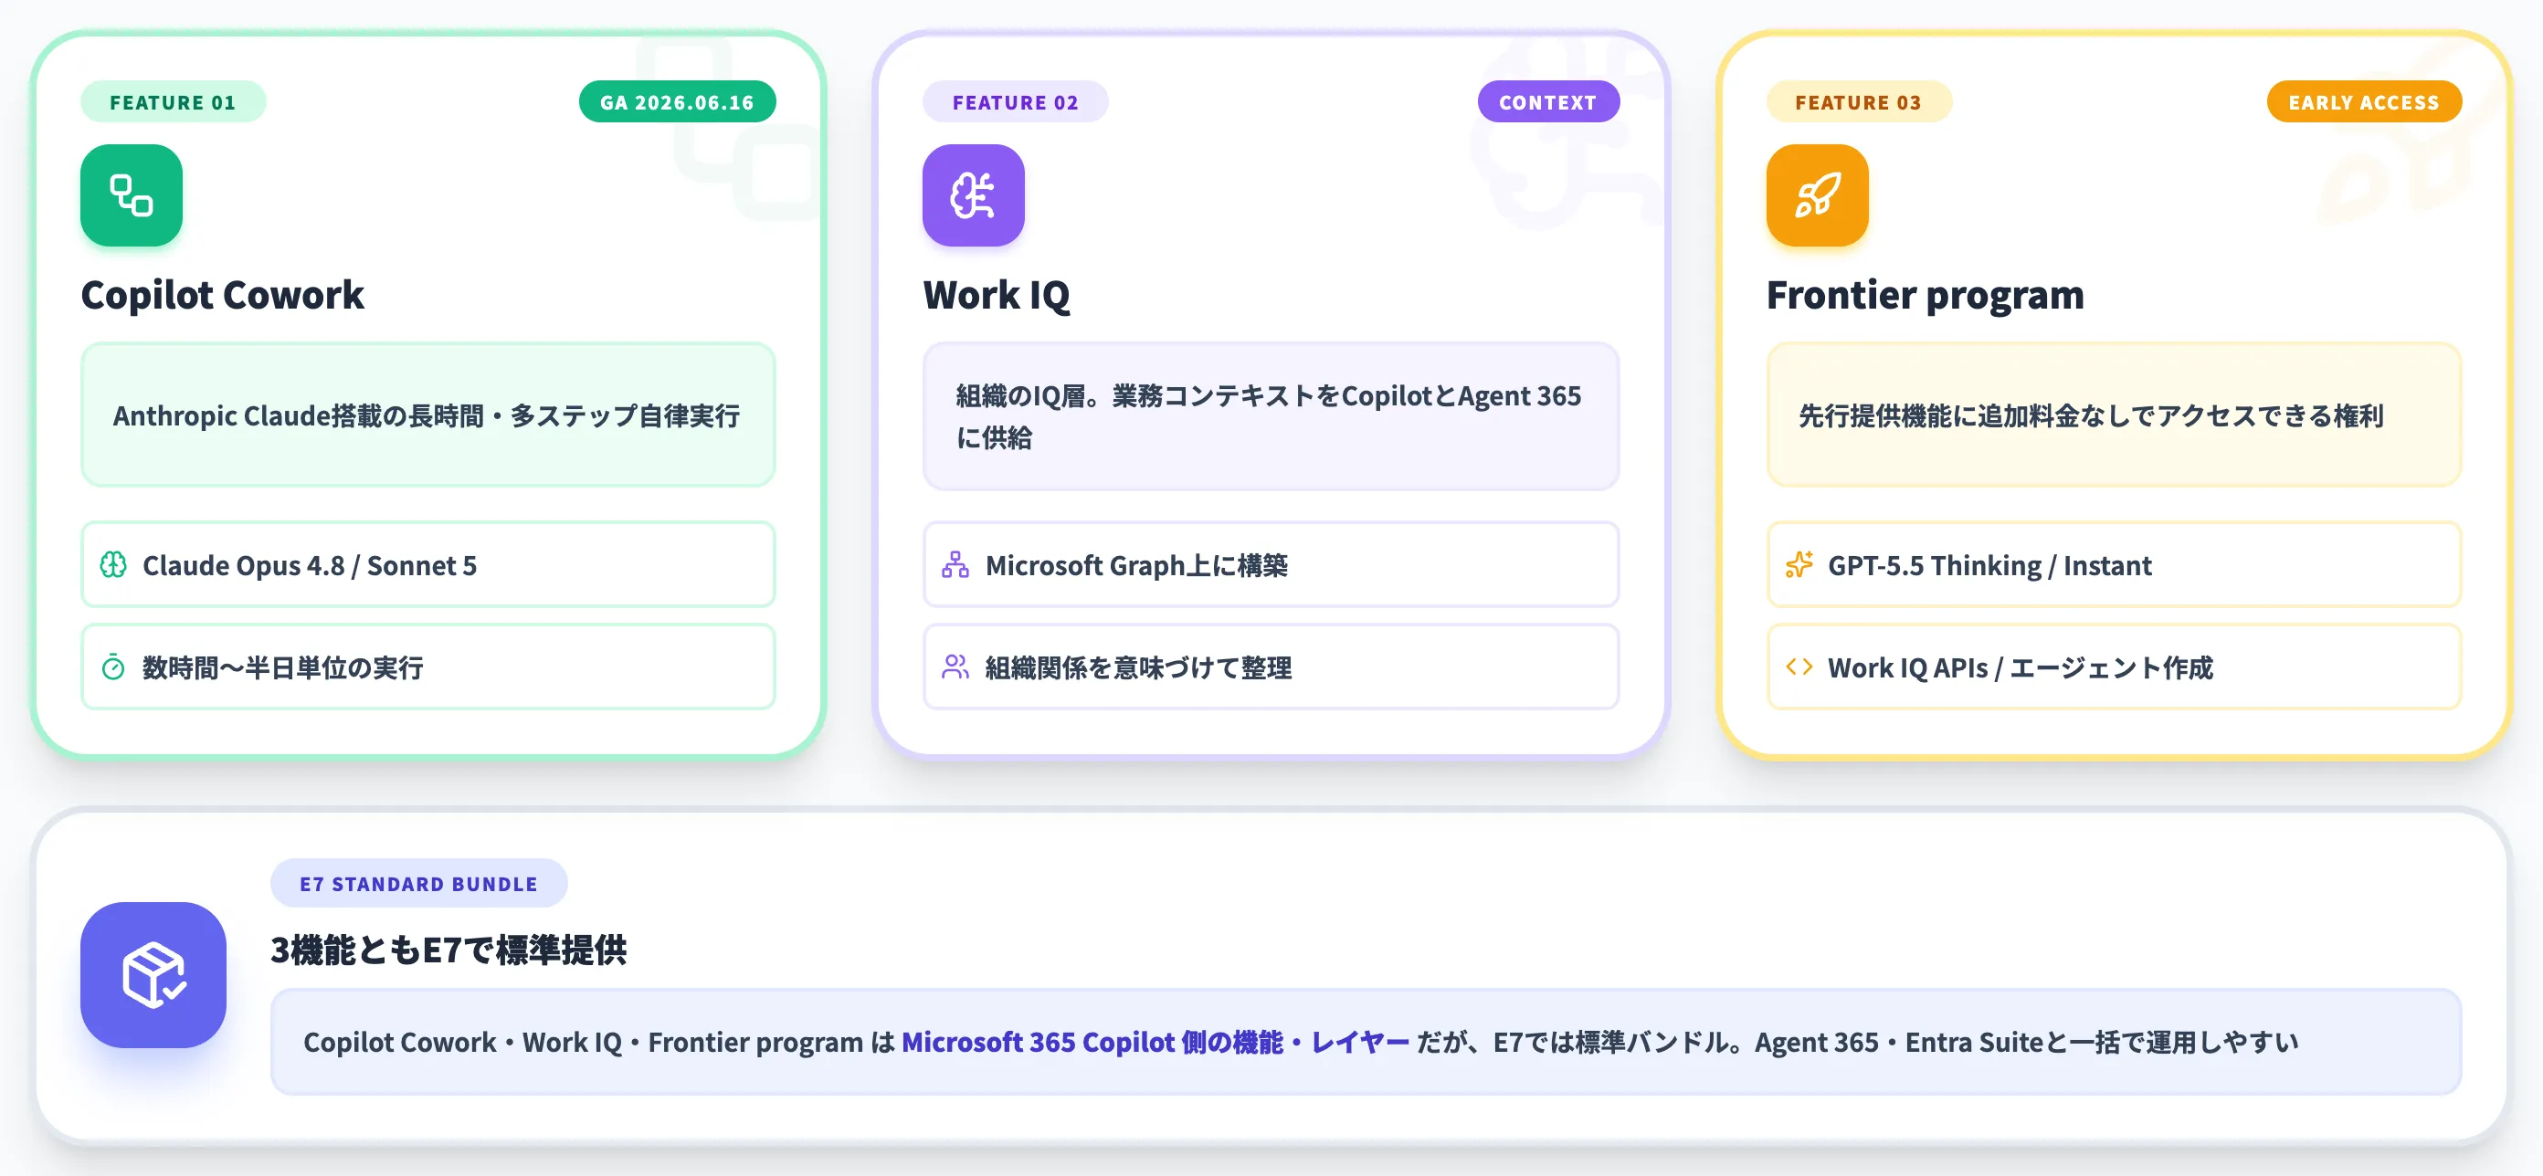The width and height of the screenshot is (2543, 1176).
Task: Select the GA 2026.06.16 badge
Action: [x=677, y=102]
